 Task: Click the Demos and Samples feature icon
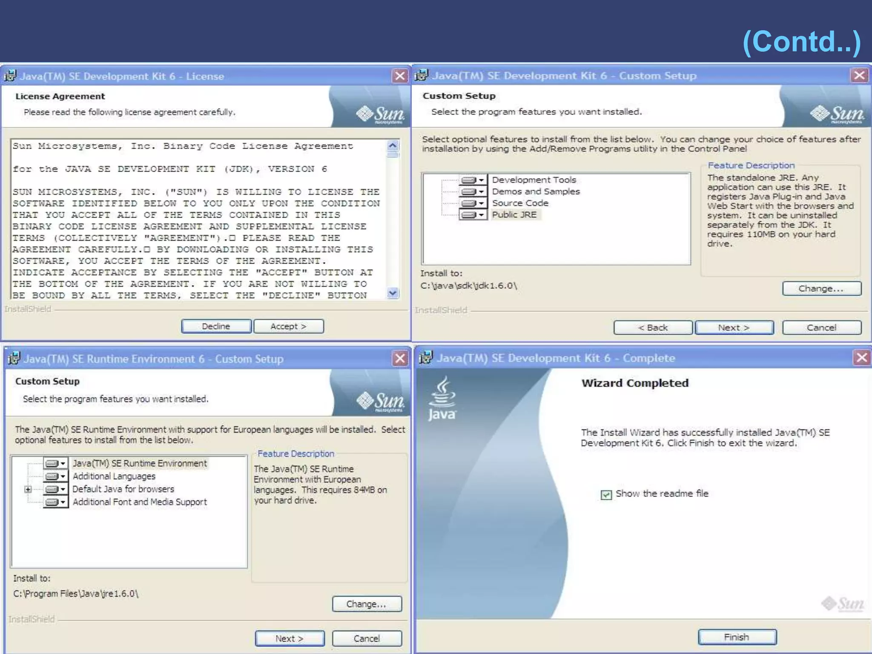click(x=469, y=192)
